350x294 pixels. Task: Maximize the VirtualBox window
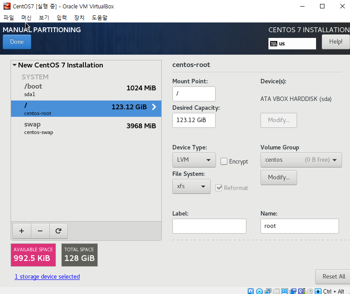(322, 6)
